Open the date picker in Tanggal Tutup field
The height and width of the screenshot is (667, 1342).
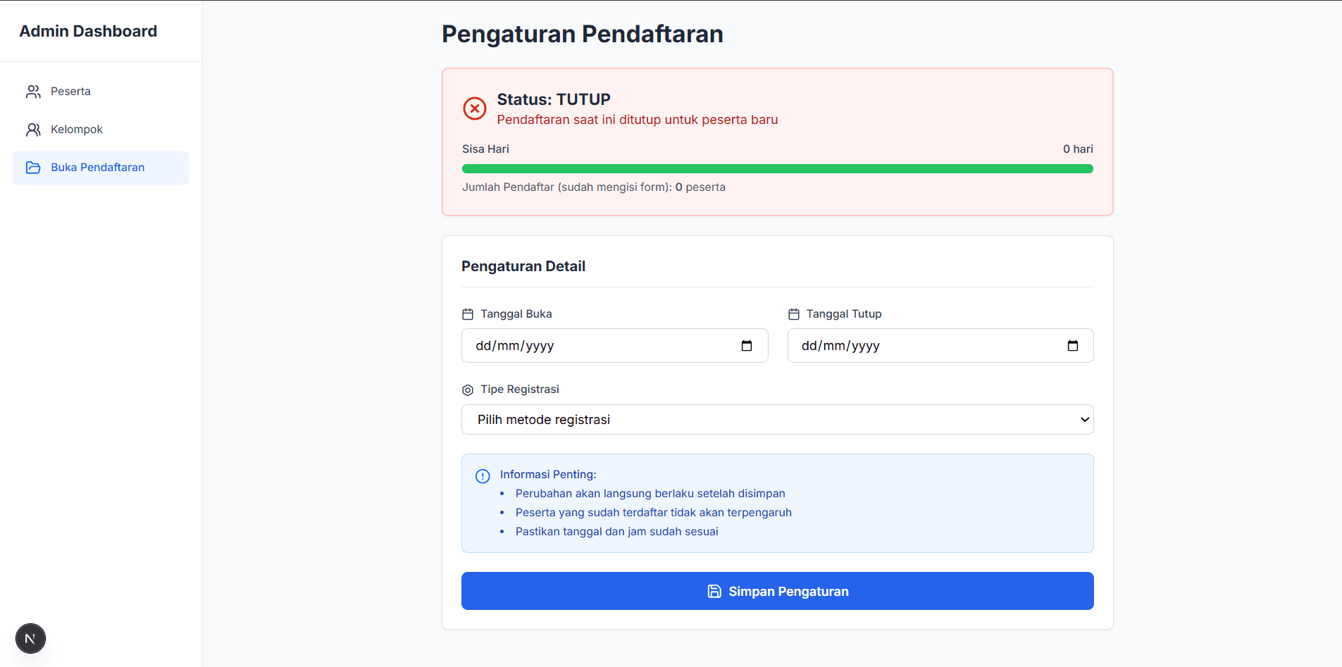pos(1073,346)
